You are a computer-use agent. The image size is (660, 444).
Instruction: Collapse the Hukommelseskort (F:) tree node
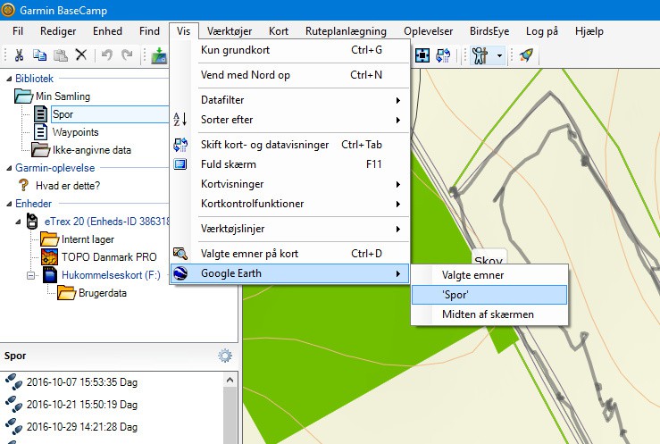(30, 276)
